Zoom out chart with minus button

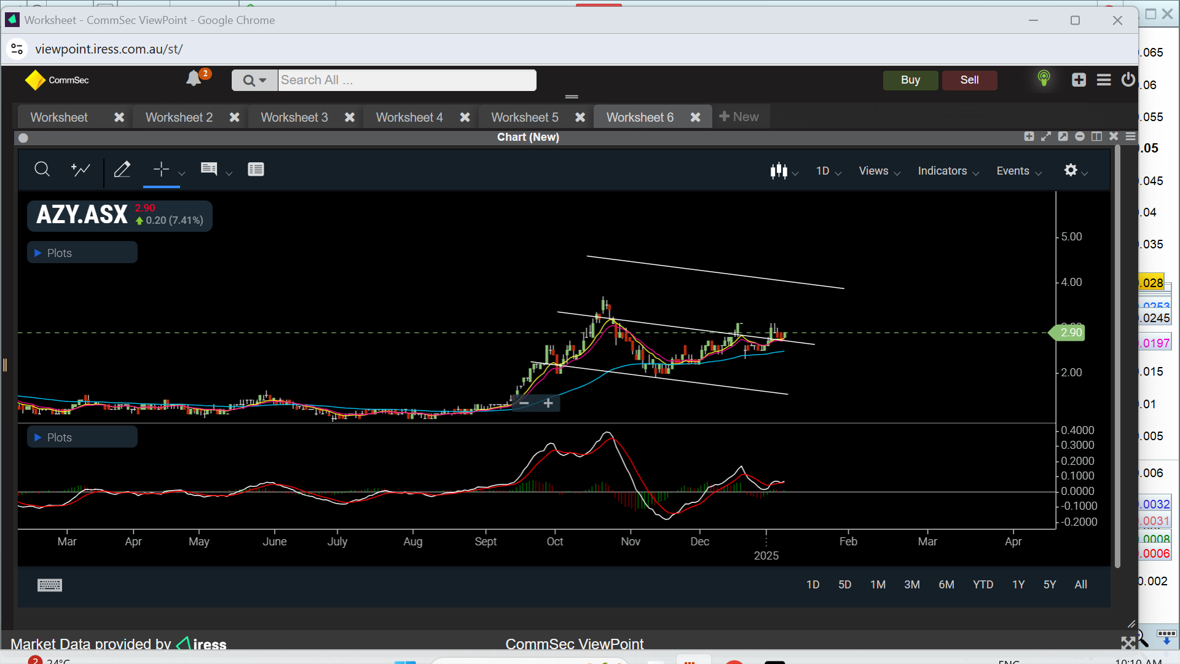524,403
